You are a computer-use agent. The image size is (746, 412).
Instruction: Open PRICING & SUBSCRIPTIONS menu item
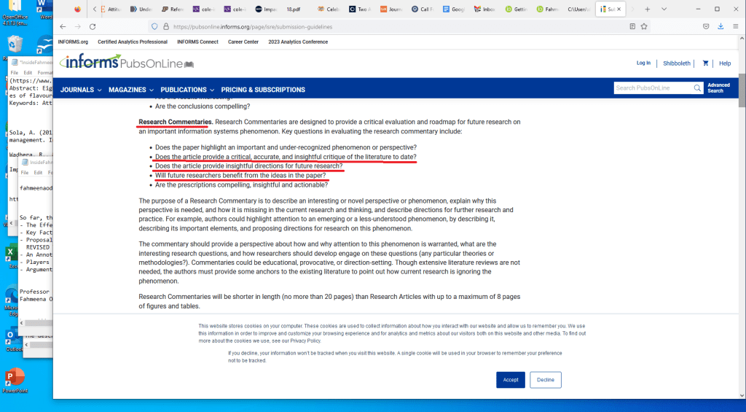(x=263, y=90)
